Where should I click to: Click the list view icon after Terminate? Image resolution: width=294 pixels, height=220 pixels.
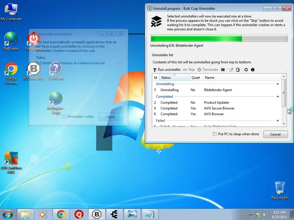pyautogui.click(x=223, y=70)
